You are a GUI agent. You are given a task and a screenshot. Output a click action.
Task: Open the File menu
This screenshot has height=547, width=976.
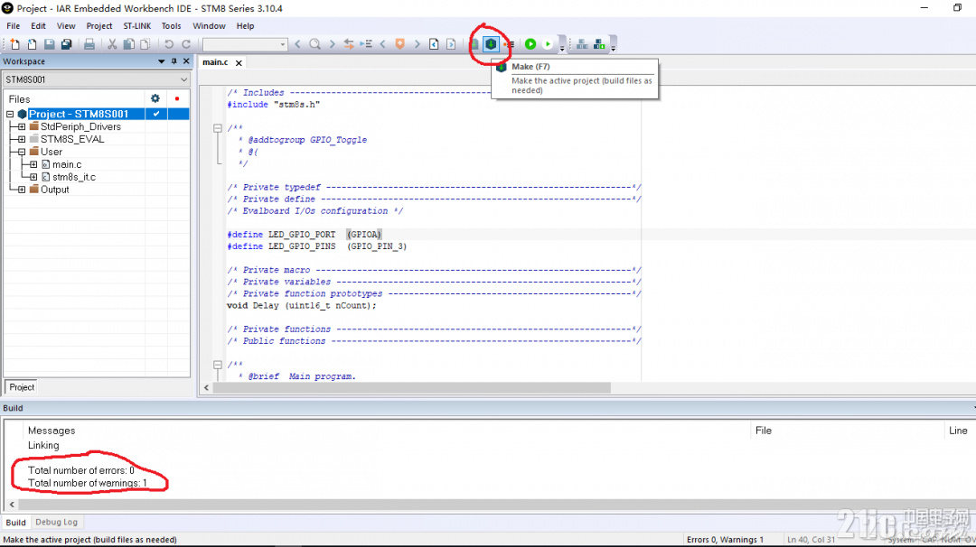tap(13, 26)
